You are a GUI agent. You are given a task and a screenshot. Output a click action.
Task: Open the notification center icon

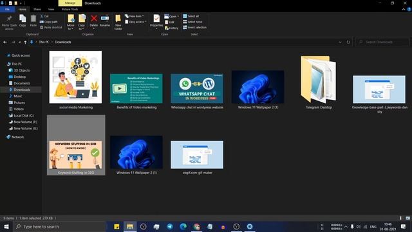coord(404,226)
